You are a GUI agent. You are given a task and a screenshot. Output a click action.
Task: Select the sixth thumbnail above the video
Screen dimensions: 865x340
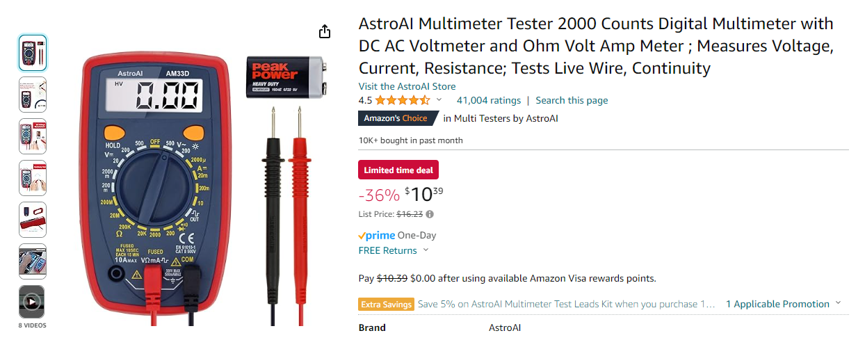coord(32,261)
